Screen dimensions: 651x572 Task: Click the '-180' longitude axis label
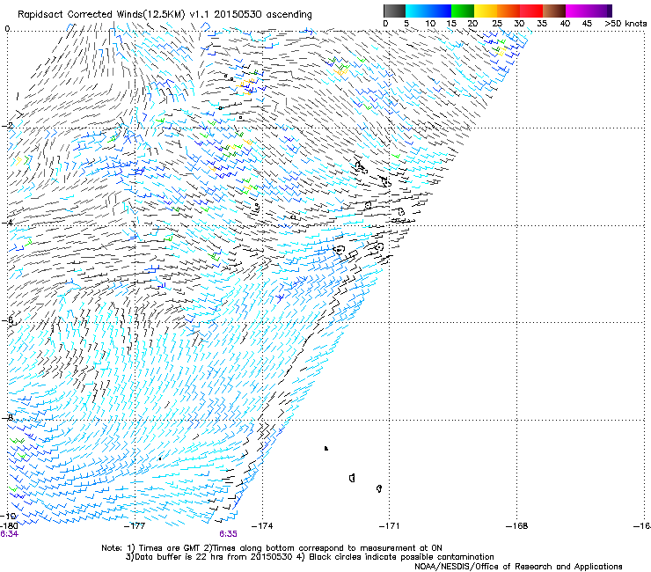[x=9, y=526]
